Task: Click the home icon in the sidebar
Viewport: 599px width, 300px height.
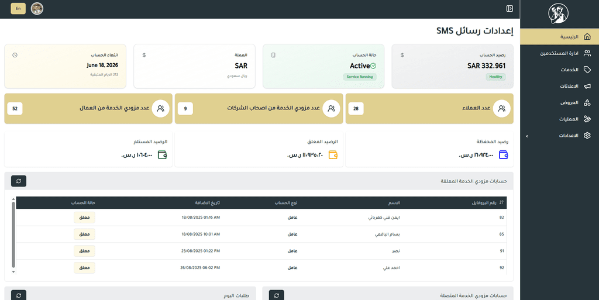Action: (587, 37)
